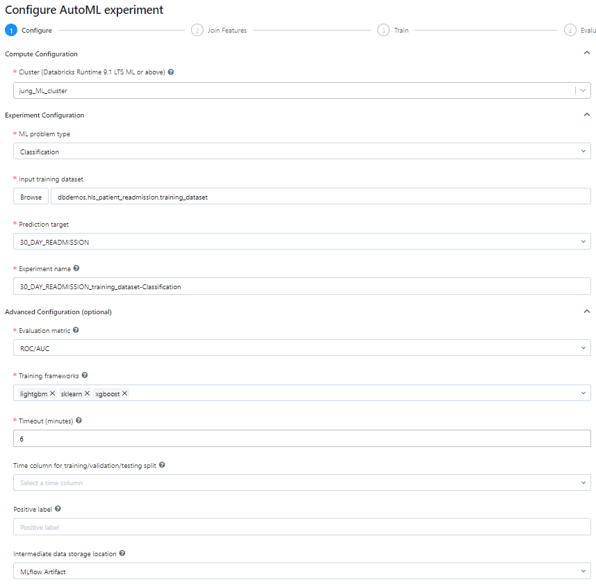Screen dimensions: 596x584
Task: Click help icon for Time column split
Action: click(x=162, y=465)
